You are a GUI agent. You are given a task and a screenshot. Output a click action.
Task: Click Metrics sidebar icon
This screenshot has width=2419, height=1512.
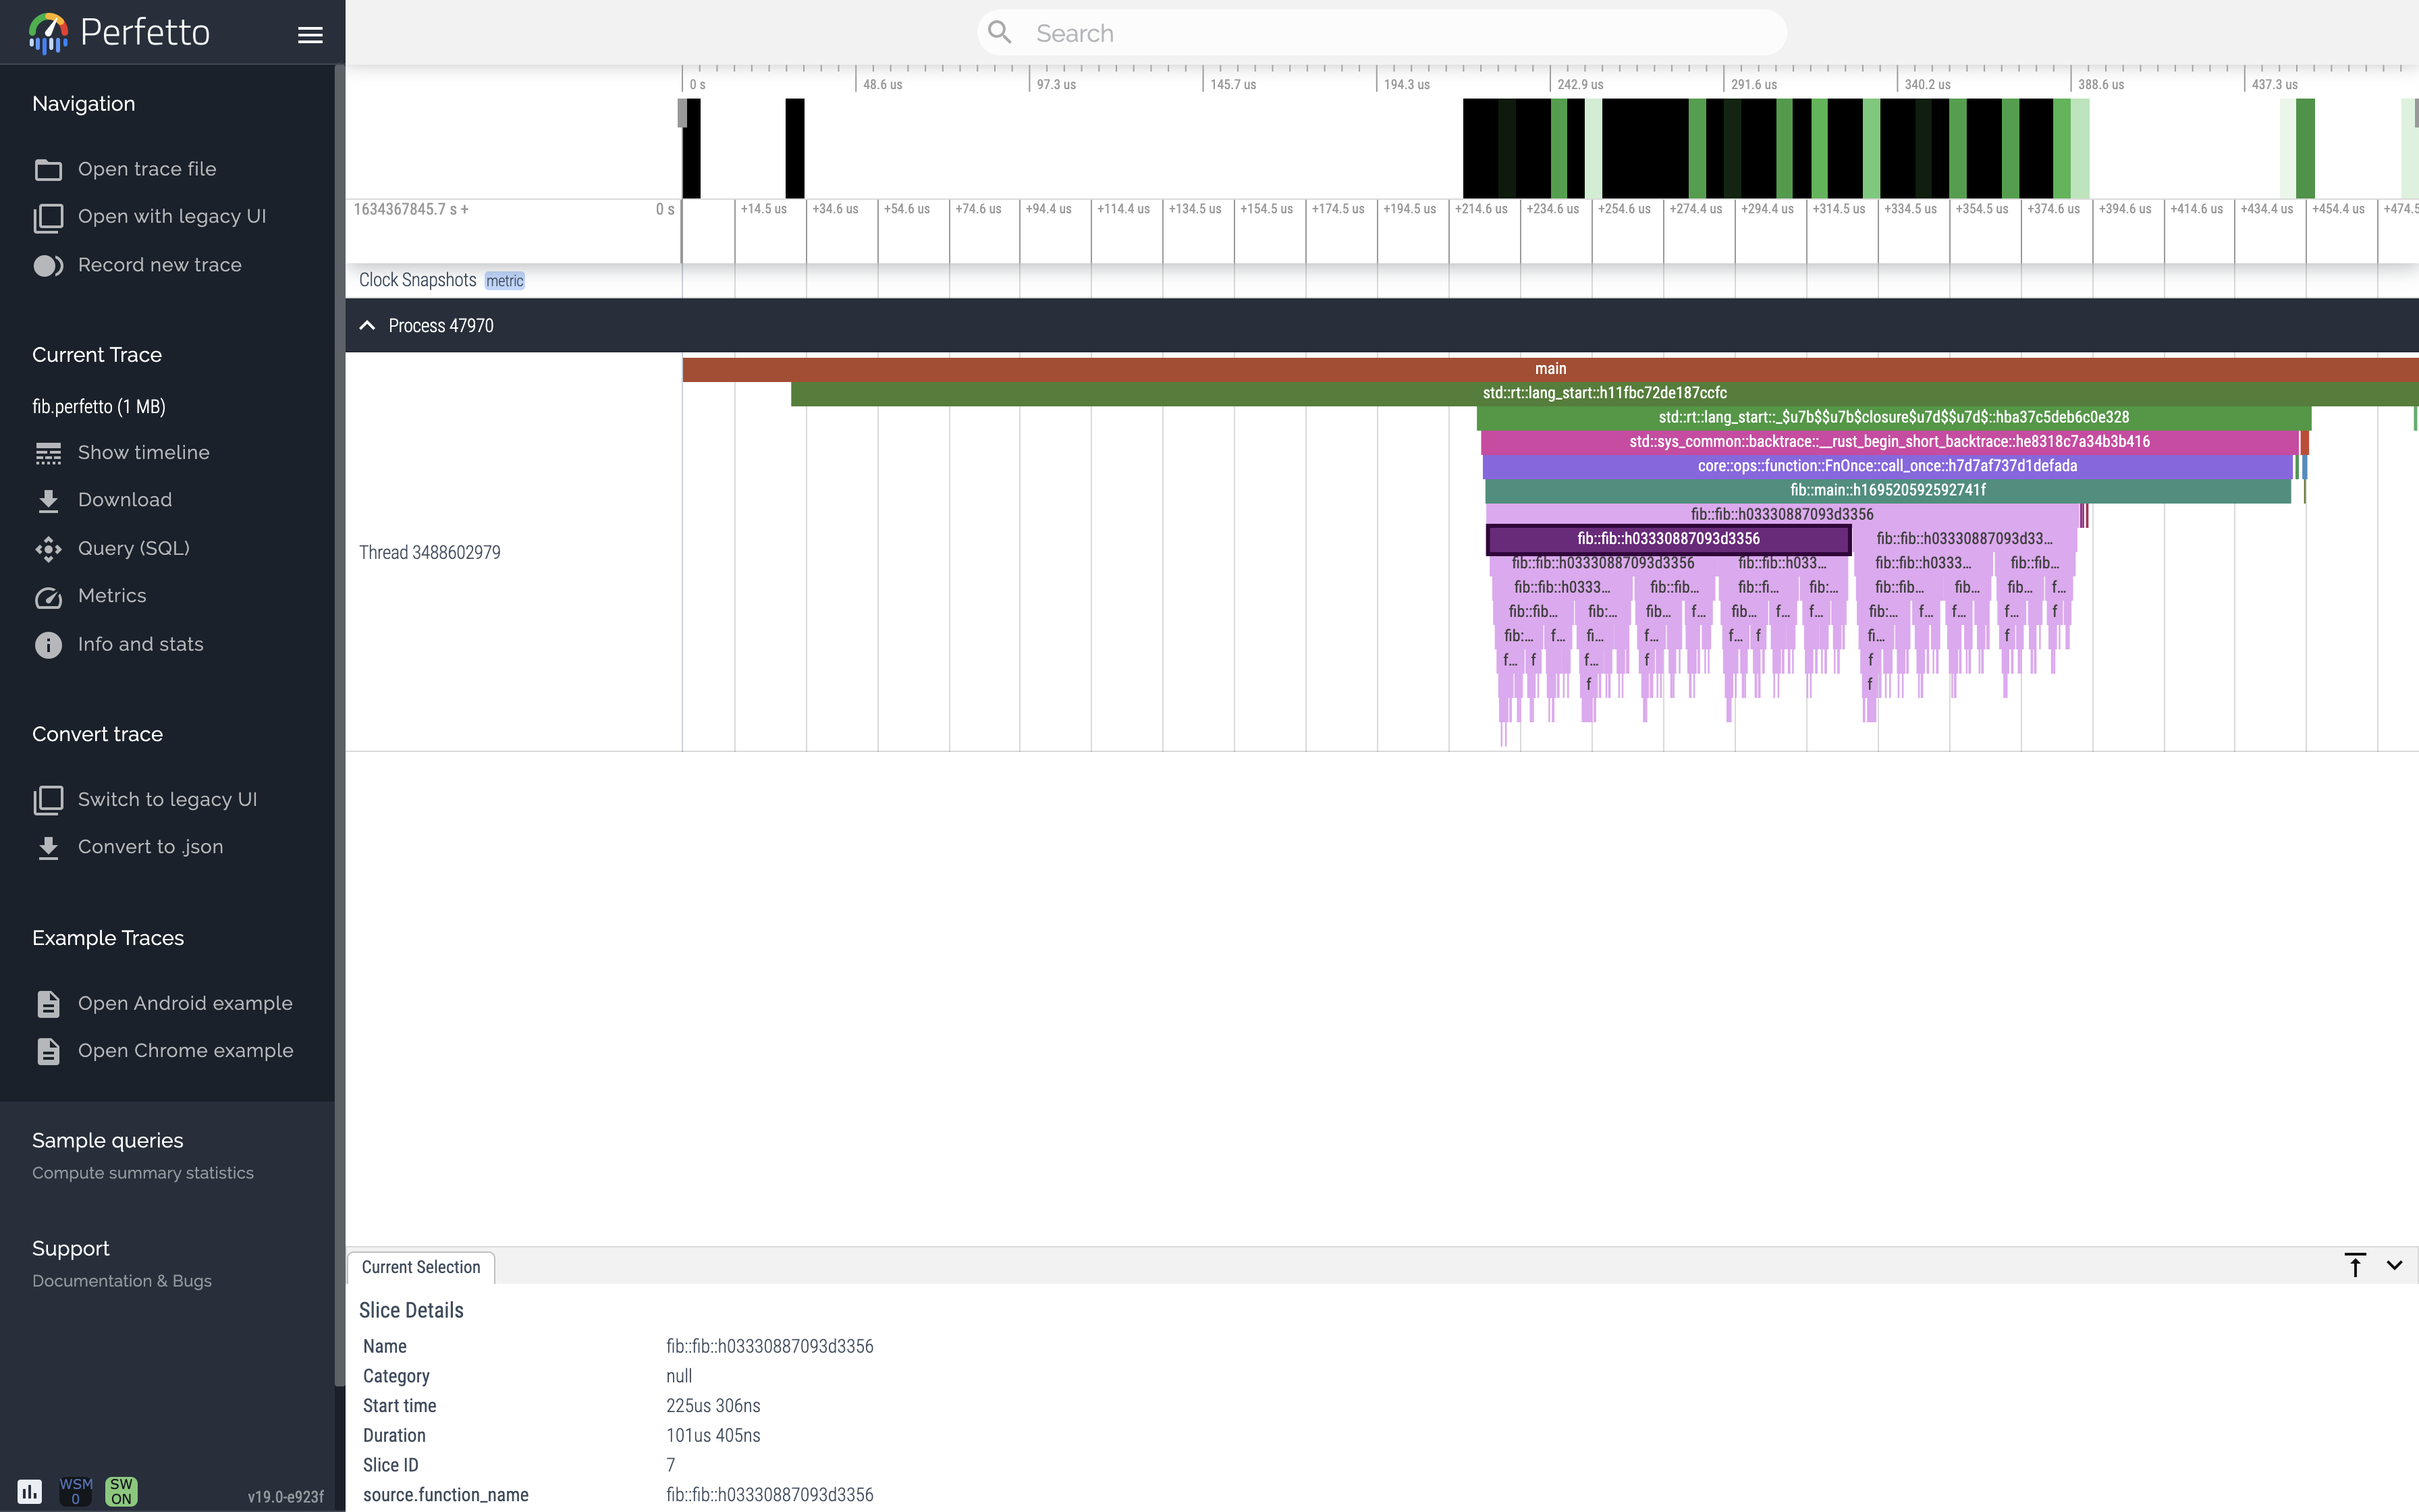tap(49, 596)
